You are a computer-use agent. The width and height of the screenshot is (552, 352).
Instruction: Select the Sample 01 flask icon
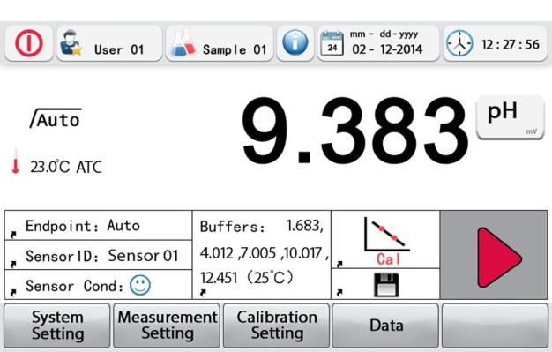pos(183,42)
